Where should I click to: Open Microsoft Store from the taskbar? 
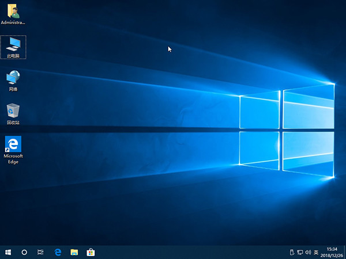91,252
